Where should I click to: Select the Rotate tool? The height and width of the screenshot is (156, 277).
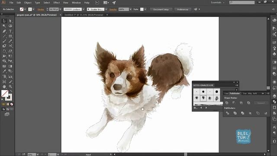(x=4, y=51)
